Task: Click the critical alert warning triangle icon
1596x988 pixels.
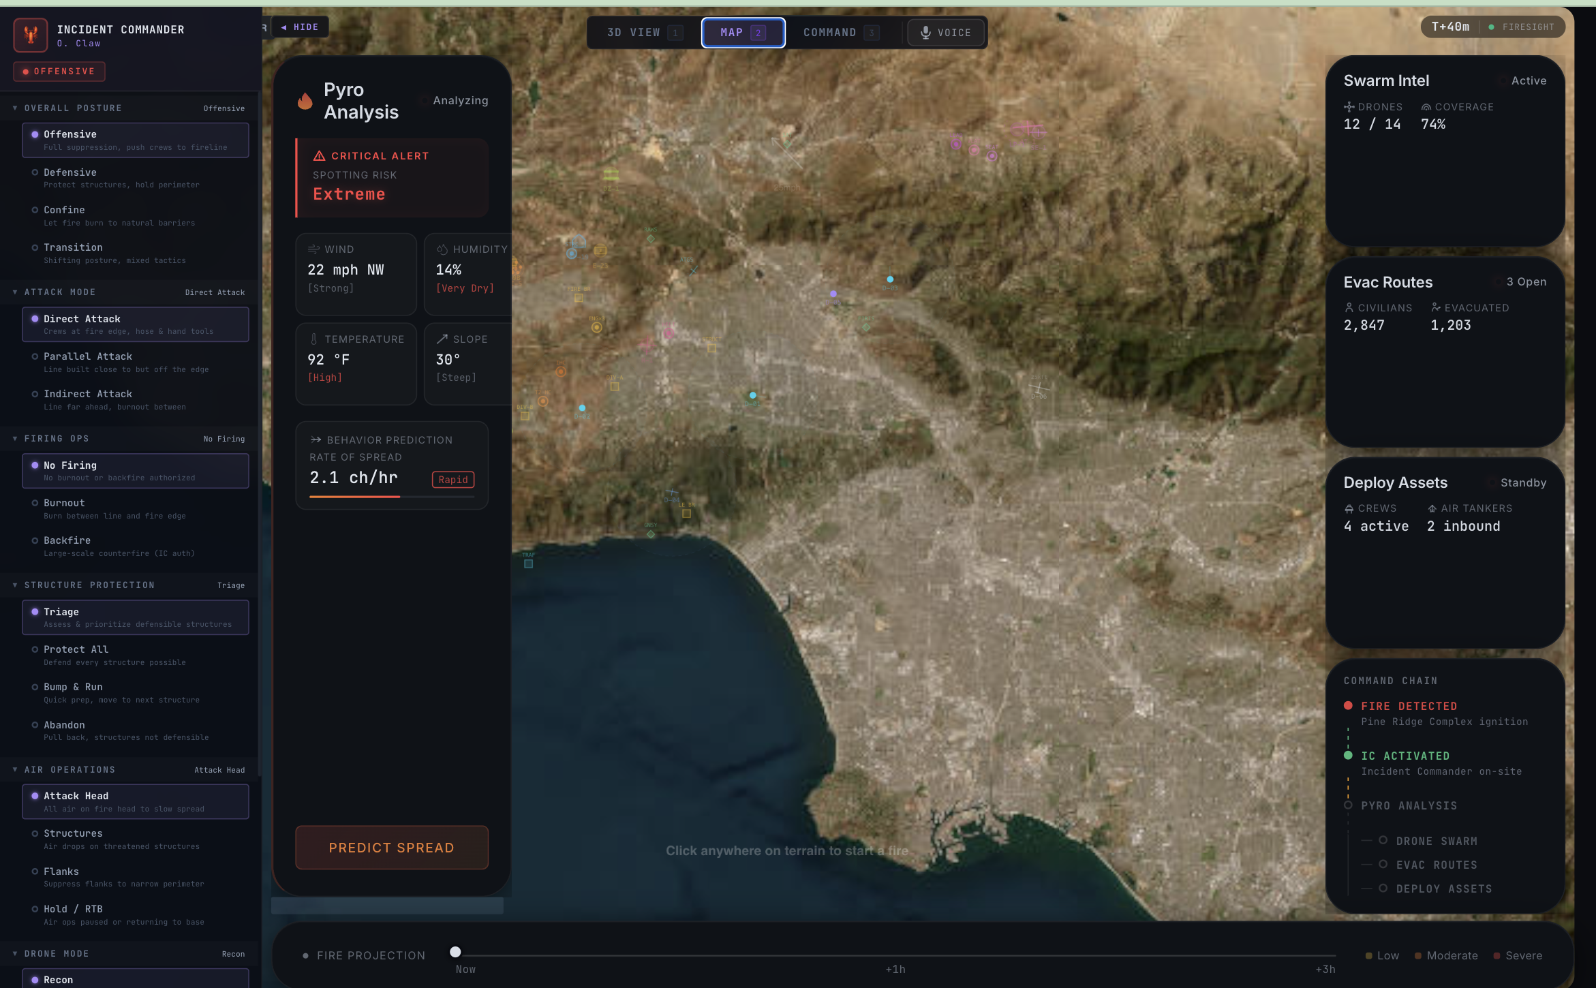Action: pyautogui.click(x=319, y=156)
